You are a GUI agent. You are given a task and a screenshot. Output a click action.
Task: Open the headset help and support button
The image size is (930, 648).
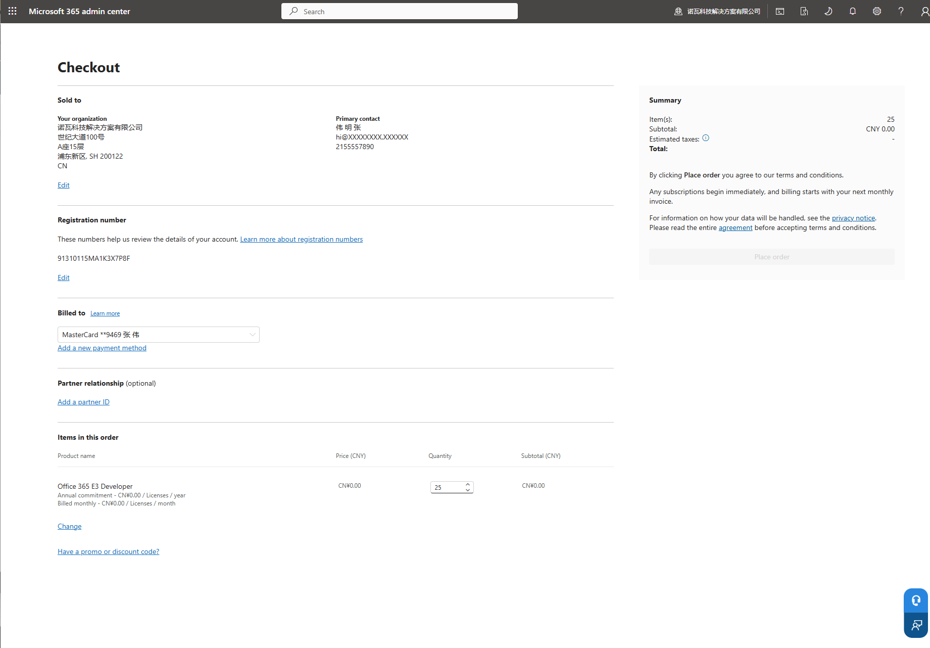[x=916, y=600]
